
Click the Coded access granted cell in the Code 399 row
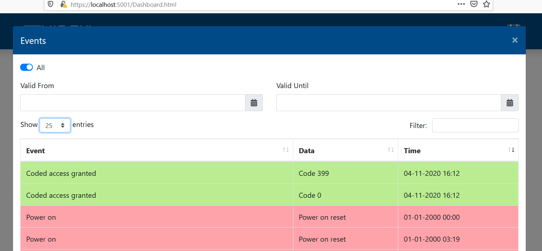tap(157, 173)
